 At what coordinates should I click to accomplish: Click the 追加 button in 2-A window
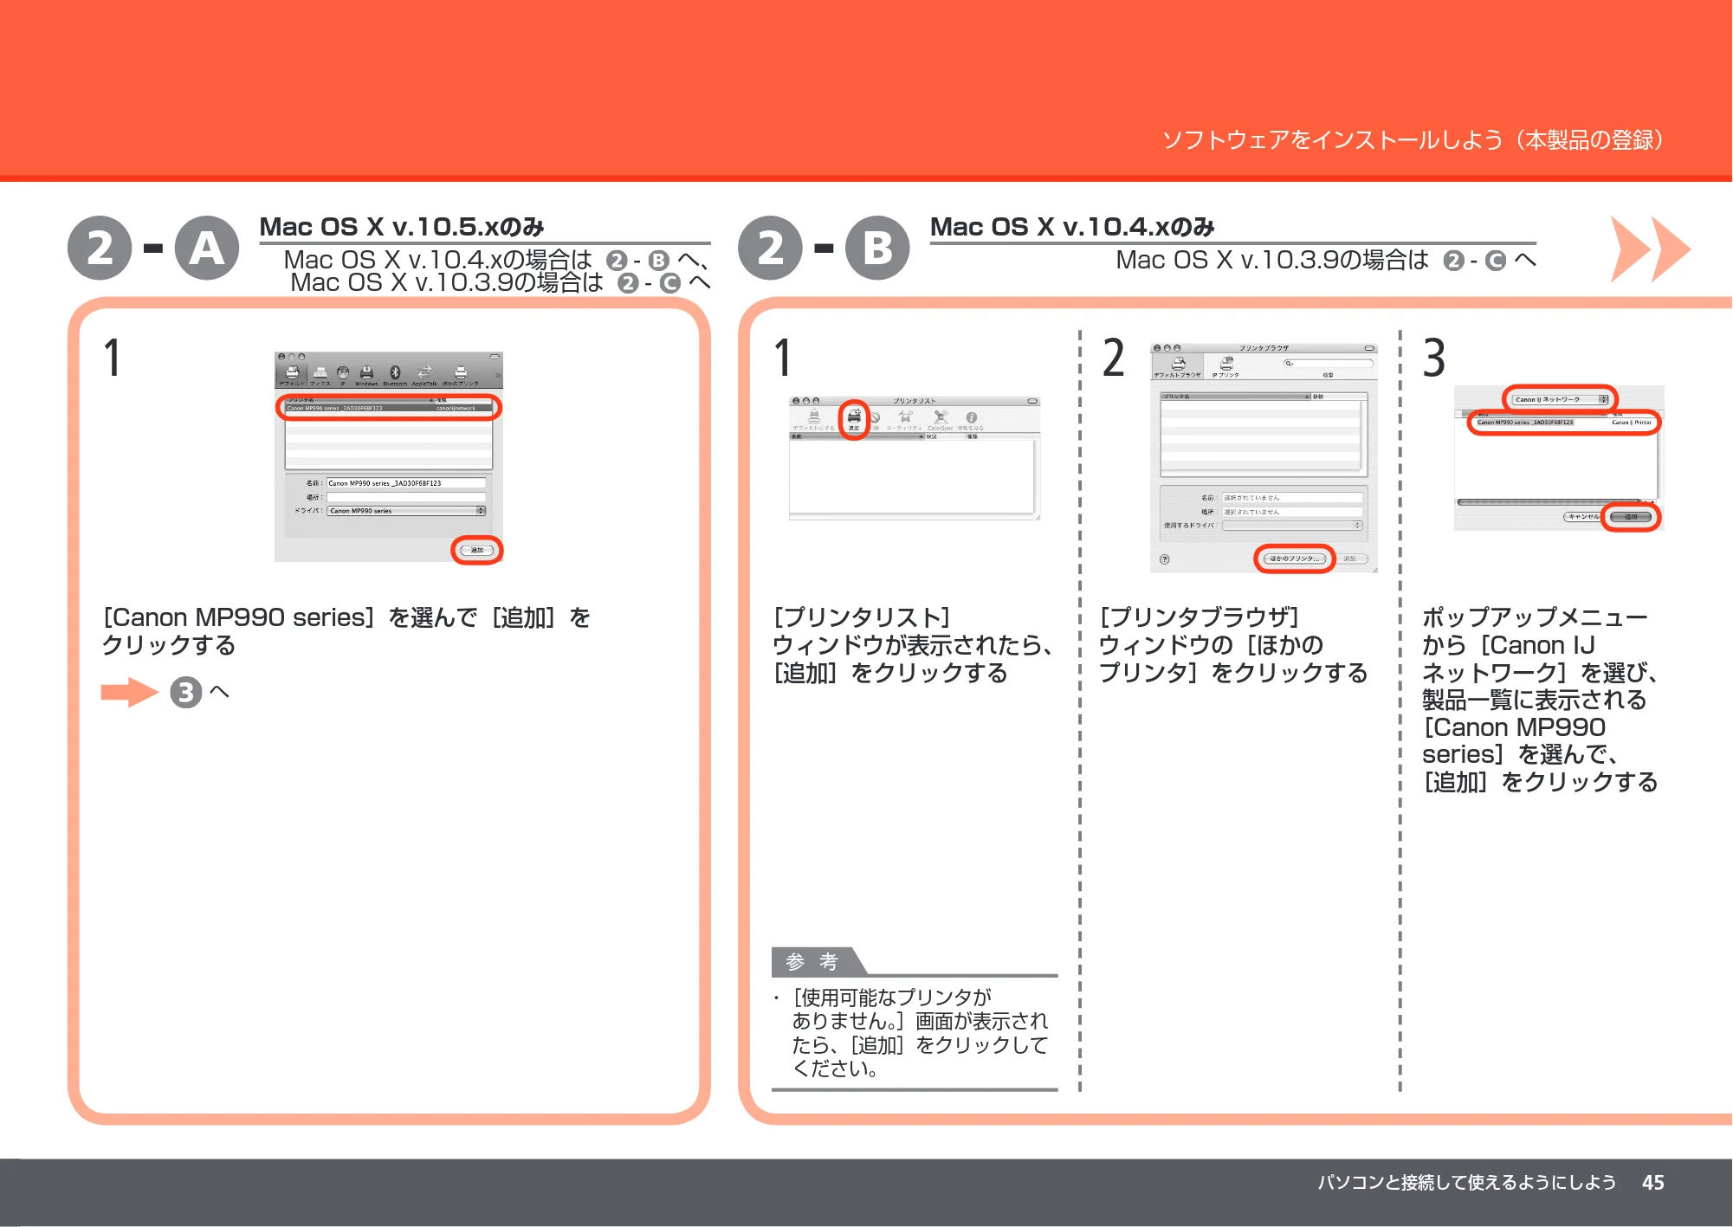[x=476, y=550]
